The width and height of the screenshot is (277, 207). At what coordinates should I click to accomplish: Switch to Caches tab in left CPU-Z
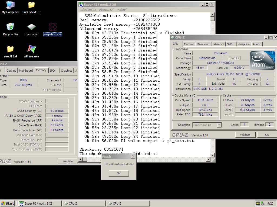point(11,71)
